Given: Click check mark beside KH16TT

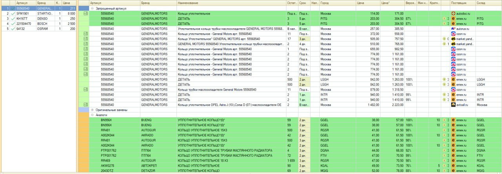Looking at the screenshot, I should coord(13,18).
